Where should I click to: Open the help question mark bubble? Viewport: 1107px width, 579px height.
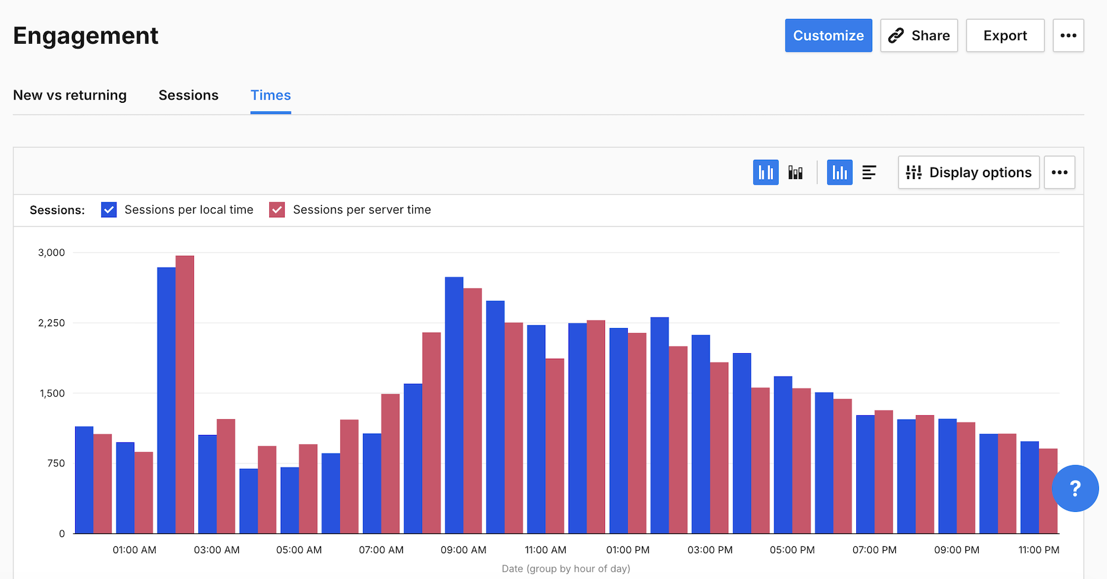point(1075,489)
